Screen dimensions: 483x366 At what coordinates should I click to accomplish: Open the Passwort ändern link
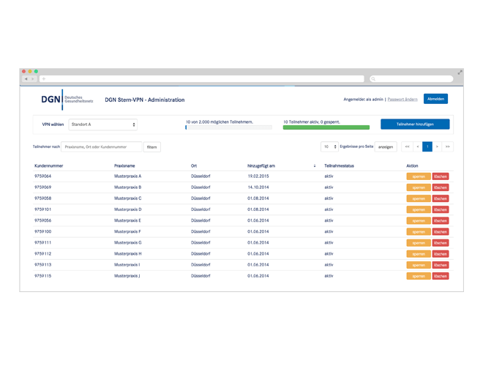[x=402, y=100]
